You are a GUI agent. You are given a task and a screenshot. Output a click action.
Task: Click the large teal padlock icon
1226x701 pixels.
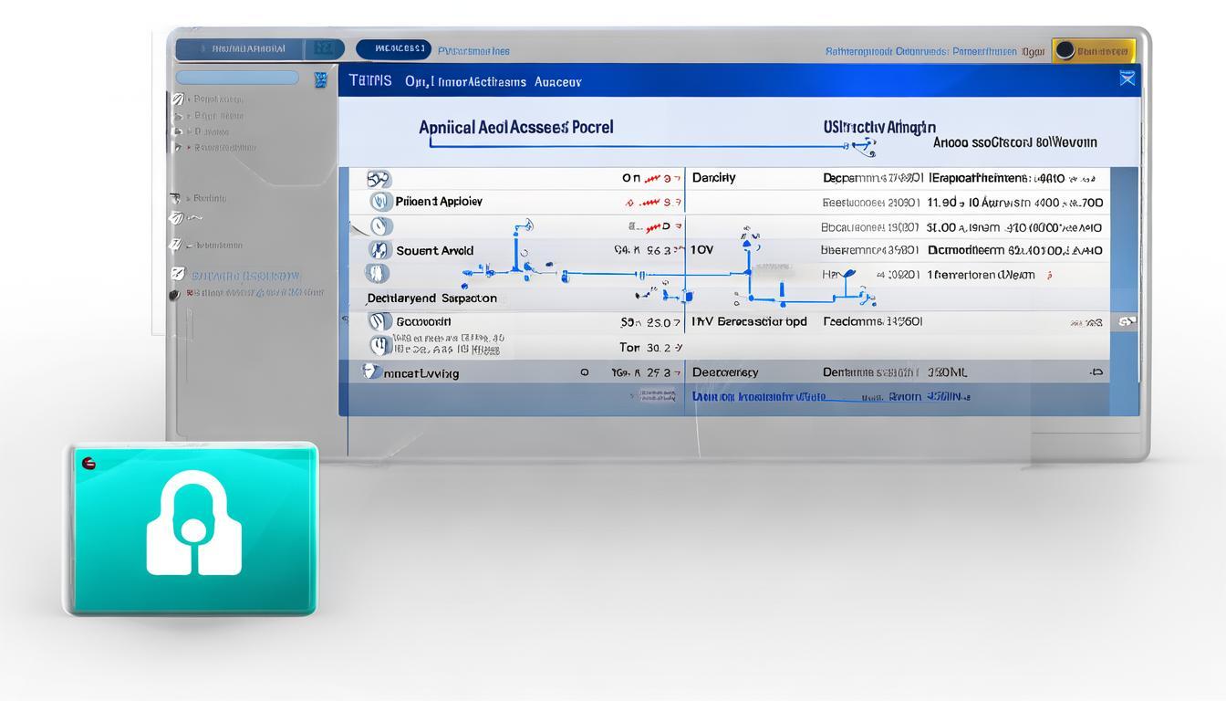coord(193,528)
